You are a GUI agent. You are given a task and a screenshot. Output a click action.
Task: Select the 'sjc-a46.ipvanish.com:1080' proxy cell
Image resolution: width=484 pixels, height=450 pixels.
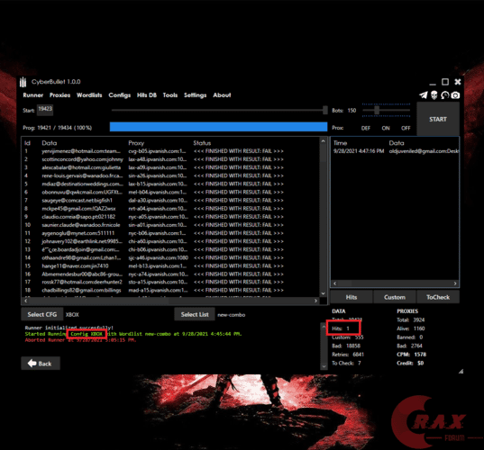(159, 257)
